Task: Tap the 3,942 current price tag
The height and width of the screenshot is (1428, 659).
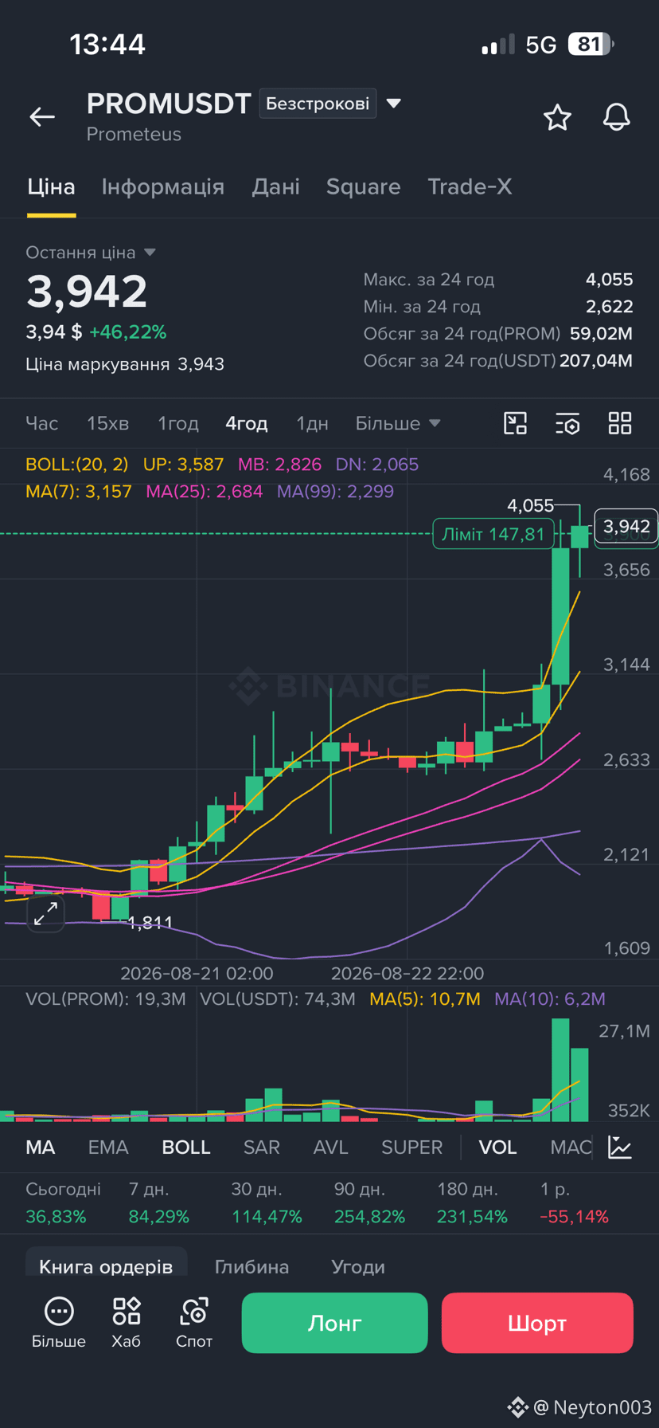Action: 626,527
